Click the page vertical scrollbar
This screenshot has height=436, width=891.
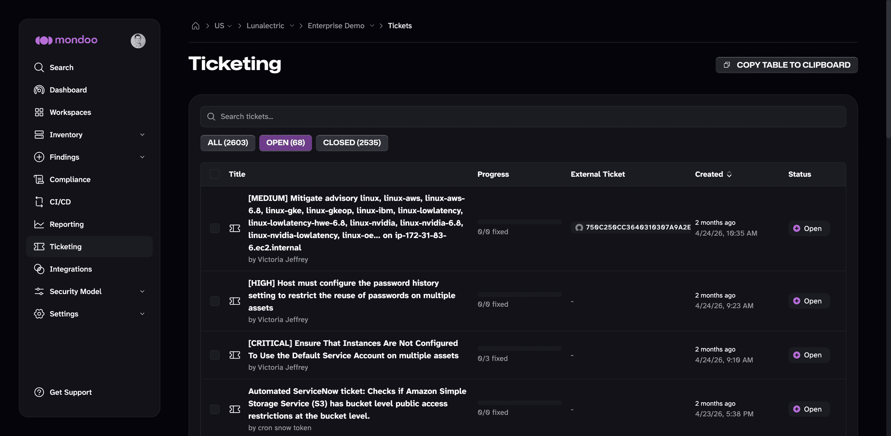click(888, 70)
